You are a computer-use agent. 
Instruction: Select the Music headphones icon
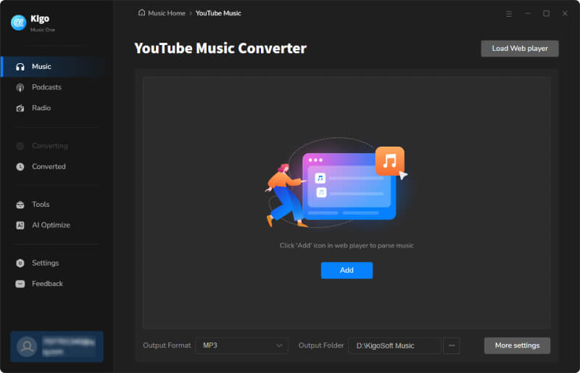[20, 67]
